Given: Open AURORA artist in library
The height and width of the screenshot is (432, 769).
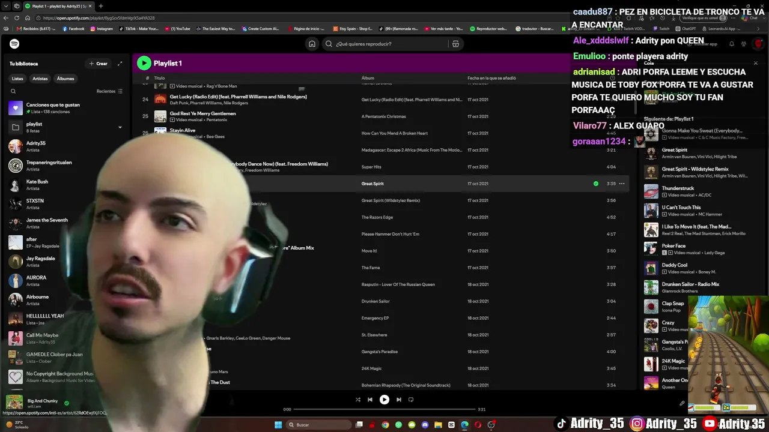Looking at the screenshot, I should (66, 281).
